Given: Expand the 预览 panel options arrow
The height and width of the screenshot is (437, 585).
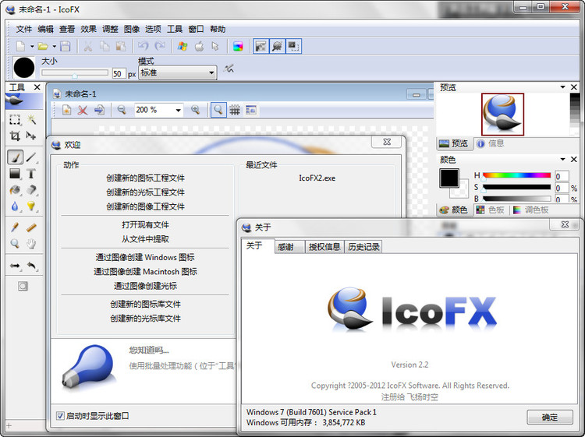Looking at the screenshot, I should tap(563, 87).
